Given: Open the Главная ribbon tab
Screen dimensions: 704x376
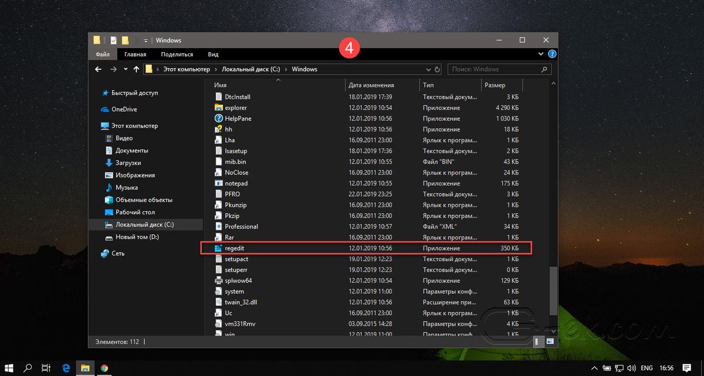Looking at the screenshot, I should point(135,54).
